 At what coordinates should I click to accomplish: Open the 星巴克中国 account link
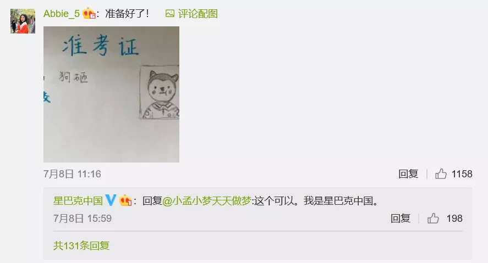coord(78,200)
